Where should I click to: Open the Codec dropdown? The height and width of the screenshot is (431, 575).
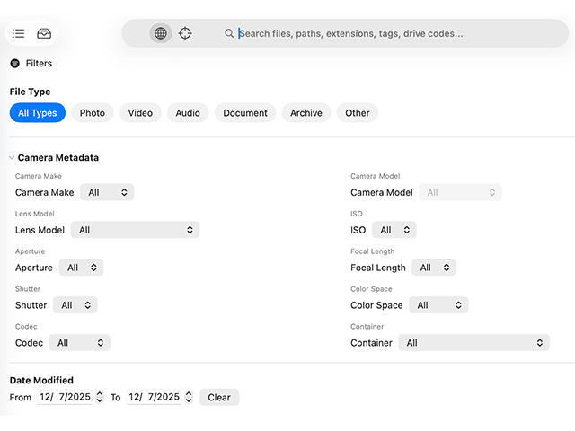click(x=80, y=343)
